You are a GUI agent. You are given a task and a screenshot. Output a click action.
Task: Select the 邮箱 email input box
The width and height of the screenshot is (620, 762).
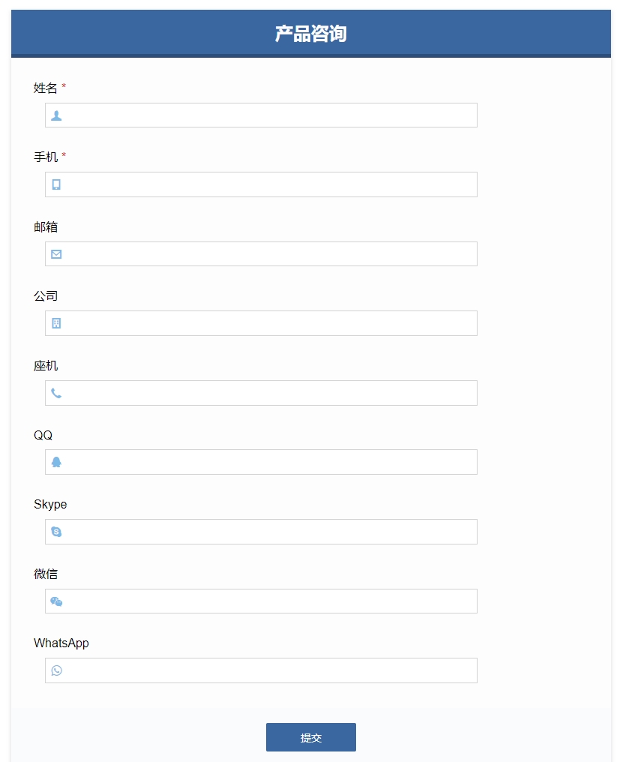262,253
